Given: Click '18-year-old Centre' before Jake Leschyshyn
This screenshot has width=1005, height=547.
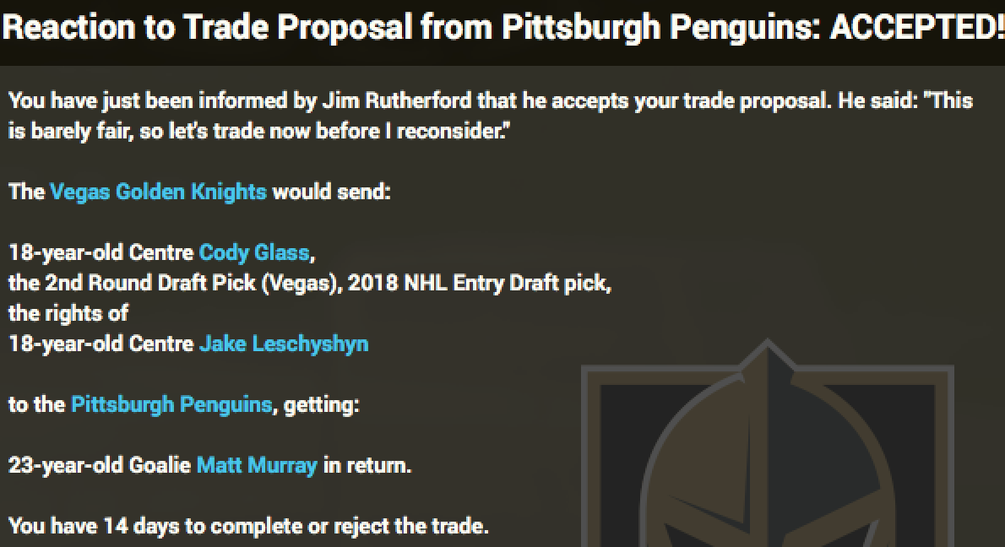Looking at the screenshot, I should point(101,344).
